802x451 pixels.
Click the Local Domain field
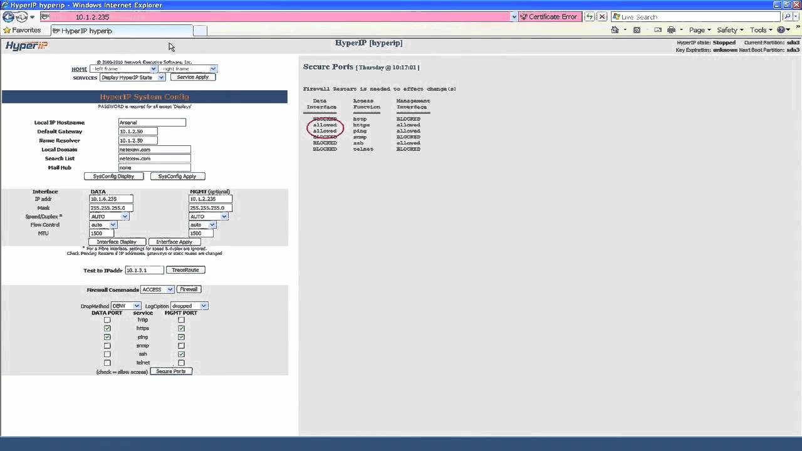154,150
